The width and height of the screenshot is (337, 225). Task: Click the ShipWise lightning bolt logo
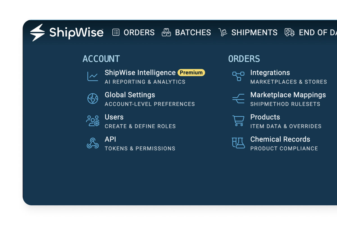point(38,32)
